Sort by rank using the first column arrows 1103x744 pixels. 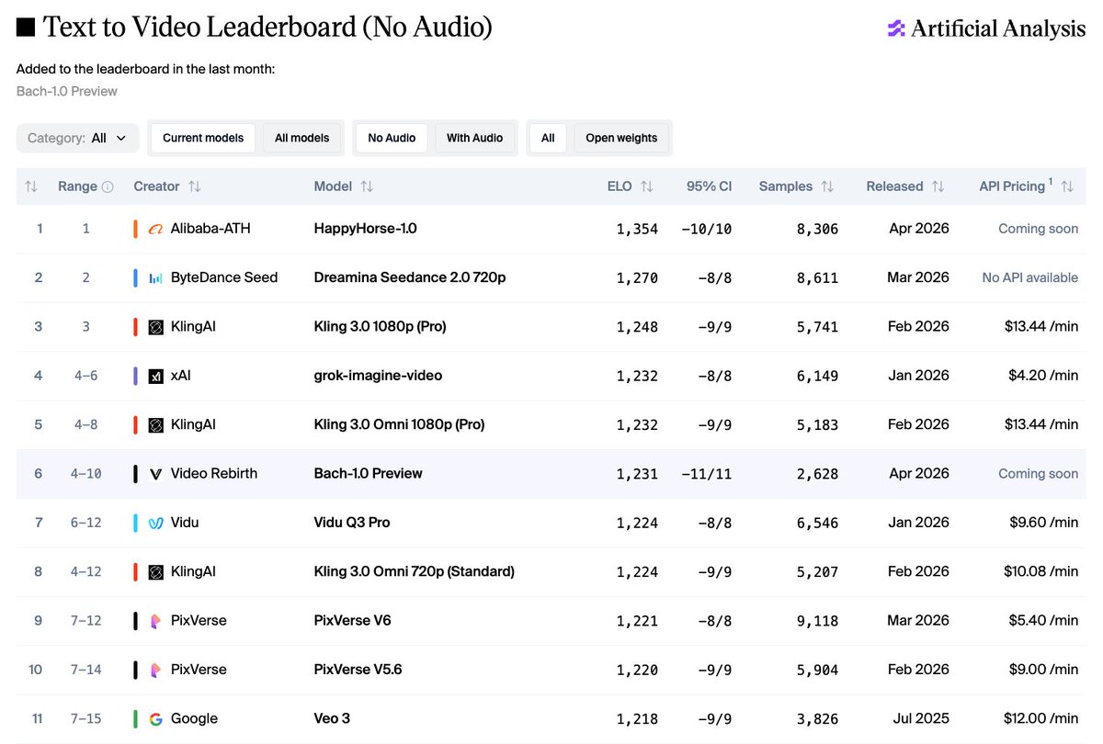pyautogui.click(x=31, y=186)
